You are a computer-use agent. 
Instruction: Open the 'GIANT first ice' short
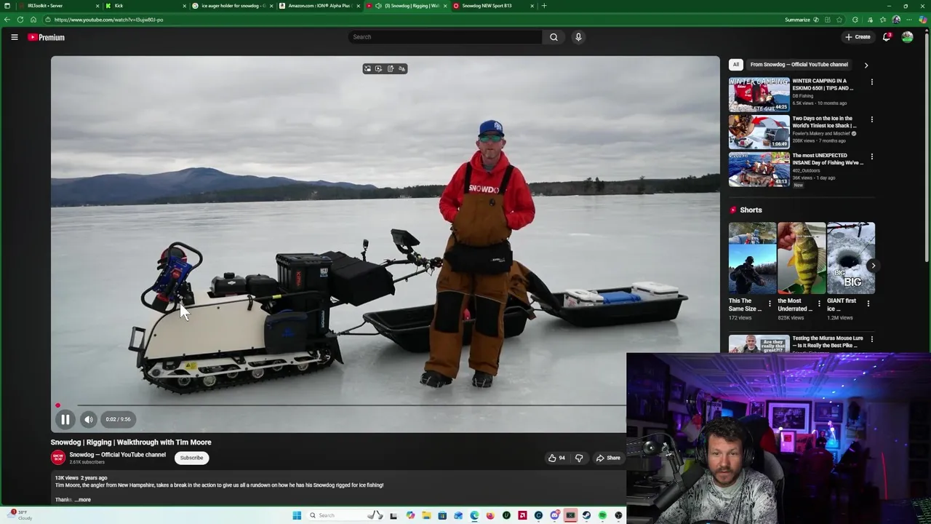pyautogui.click(x=850, y=258)
